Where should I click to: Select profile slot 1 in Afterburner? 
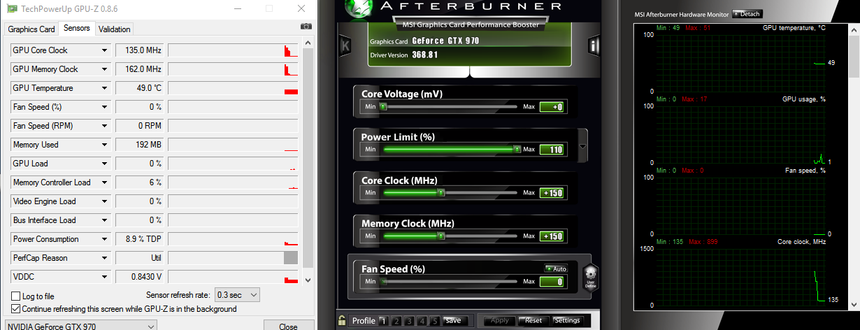(x=383, y=321)
